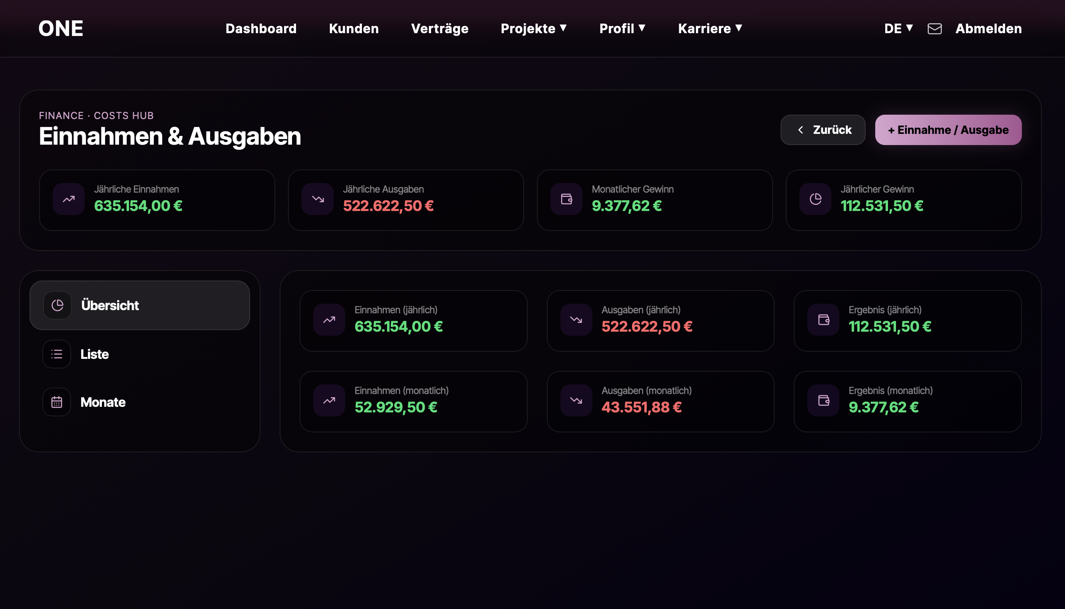1065x609 pixels.
Task: Click the list icon beside Liste
Action: tap(57, 354)
